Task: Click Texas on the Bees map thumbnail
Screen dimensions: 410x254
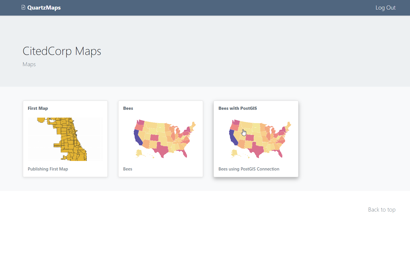Action: pos(162,149)
